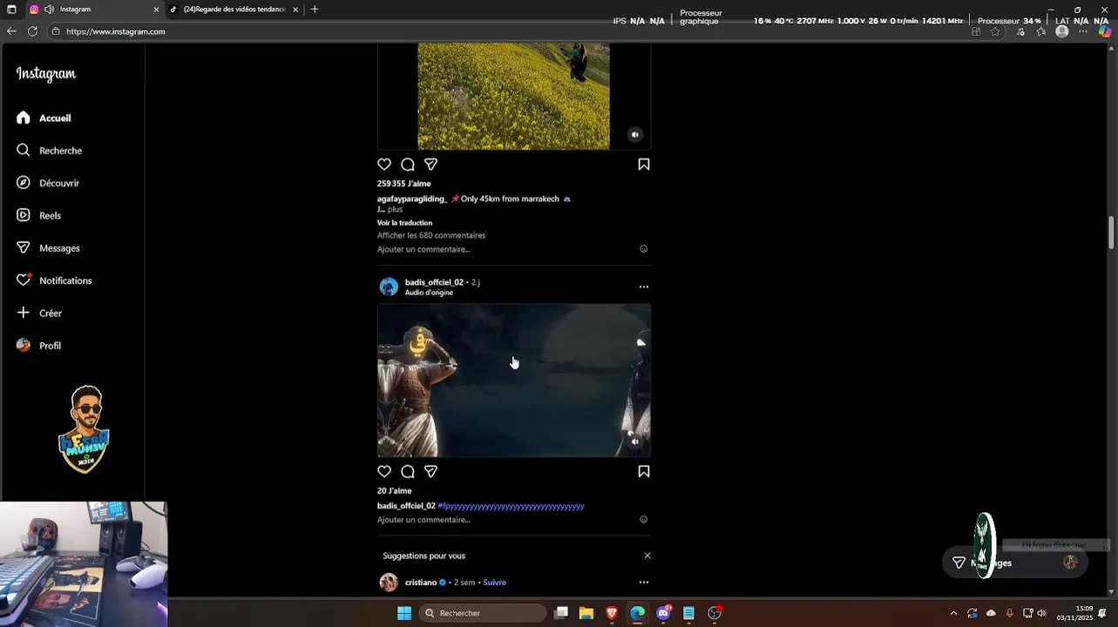This screenshot has width=1118, height=627.
Task: Open volume control in system tray
Action: [1041, 613]
